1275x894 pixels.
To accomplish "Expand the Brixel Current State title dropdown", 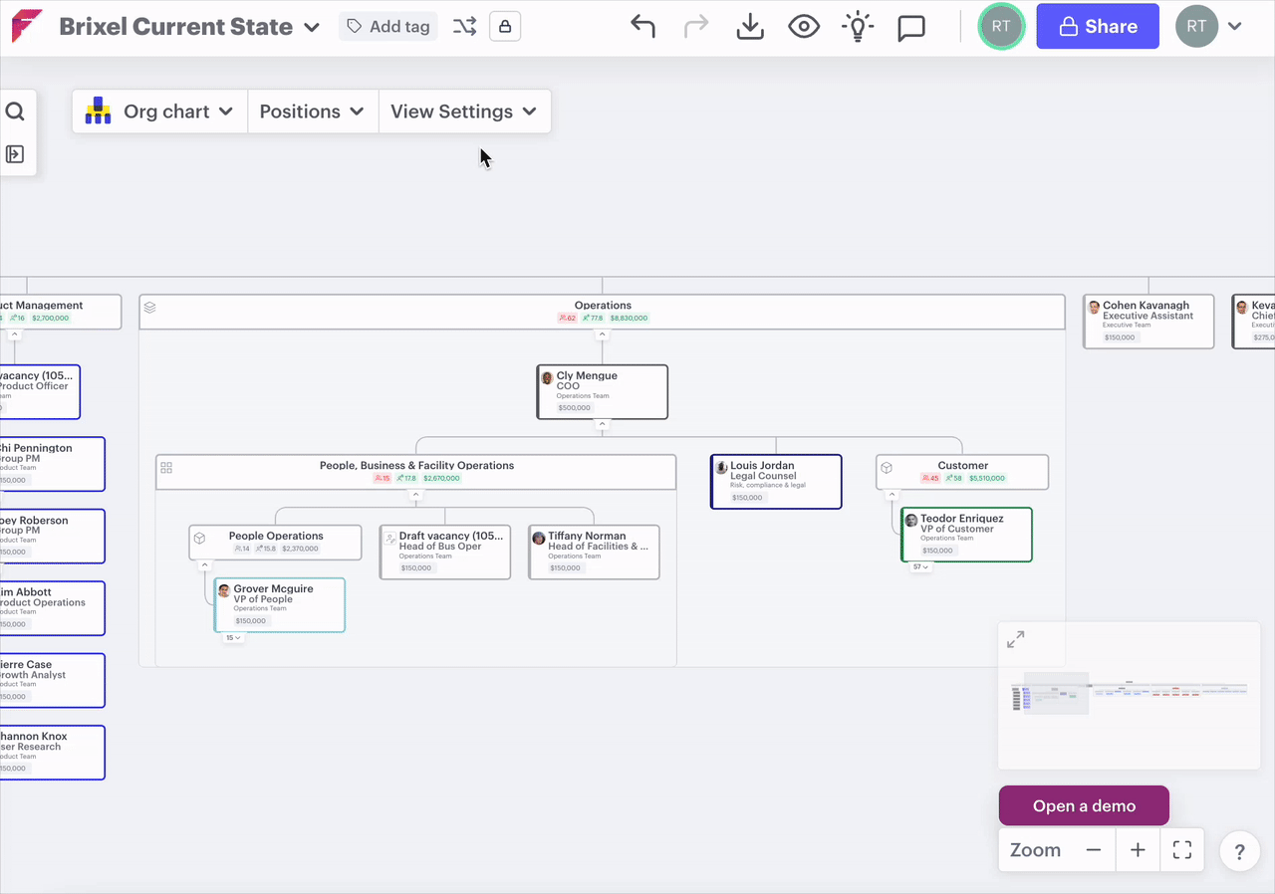I will (x=312, y=28).
